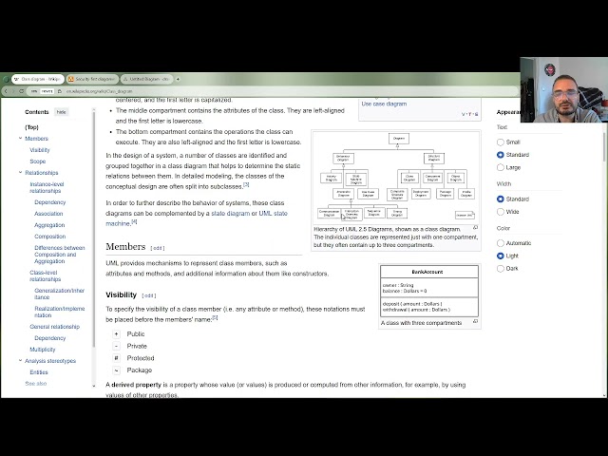Enlarge the UML hierarchy diagram via caption icon

tap(475, 228)
